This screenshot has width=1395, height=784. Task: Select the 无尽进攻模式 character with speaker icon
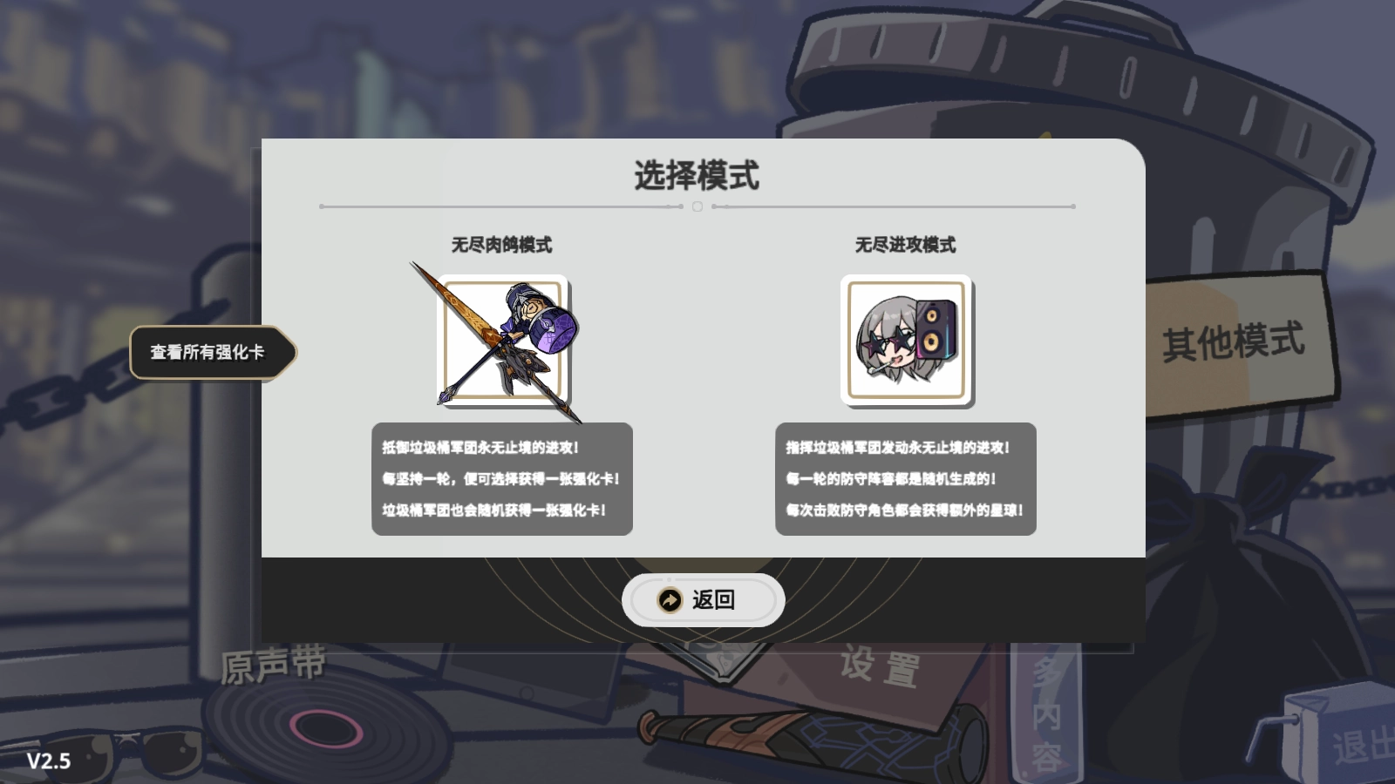[907, 341]
